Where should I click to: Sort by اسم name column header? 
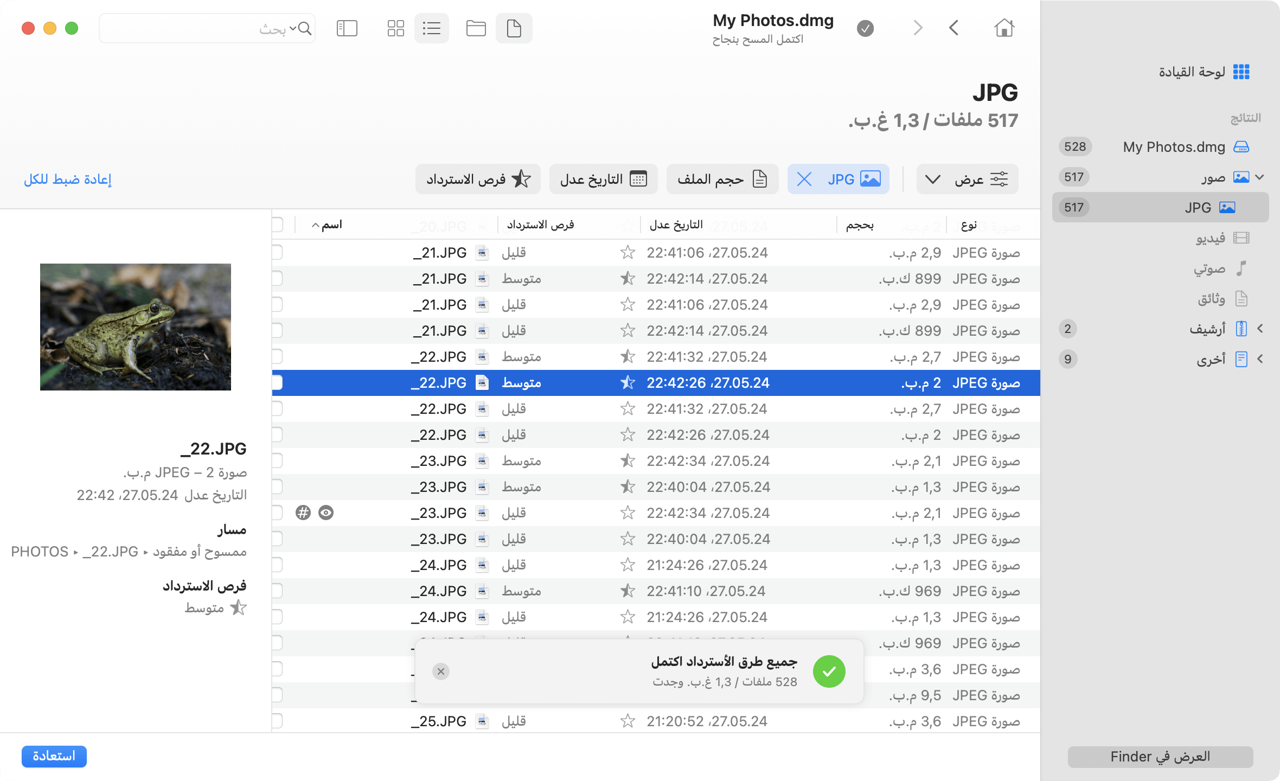[x=327, y=225]
